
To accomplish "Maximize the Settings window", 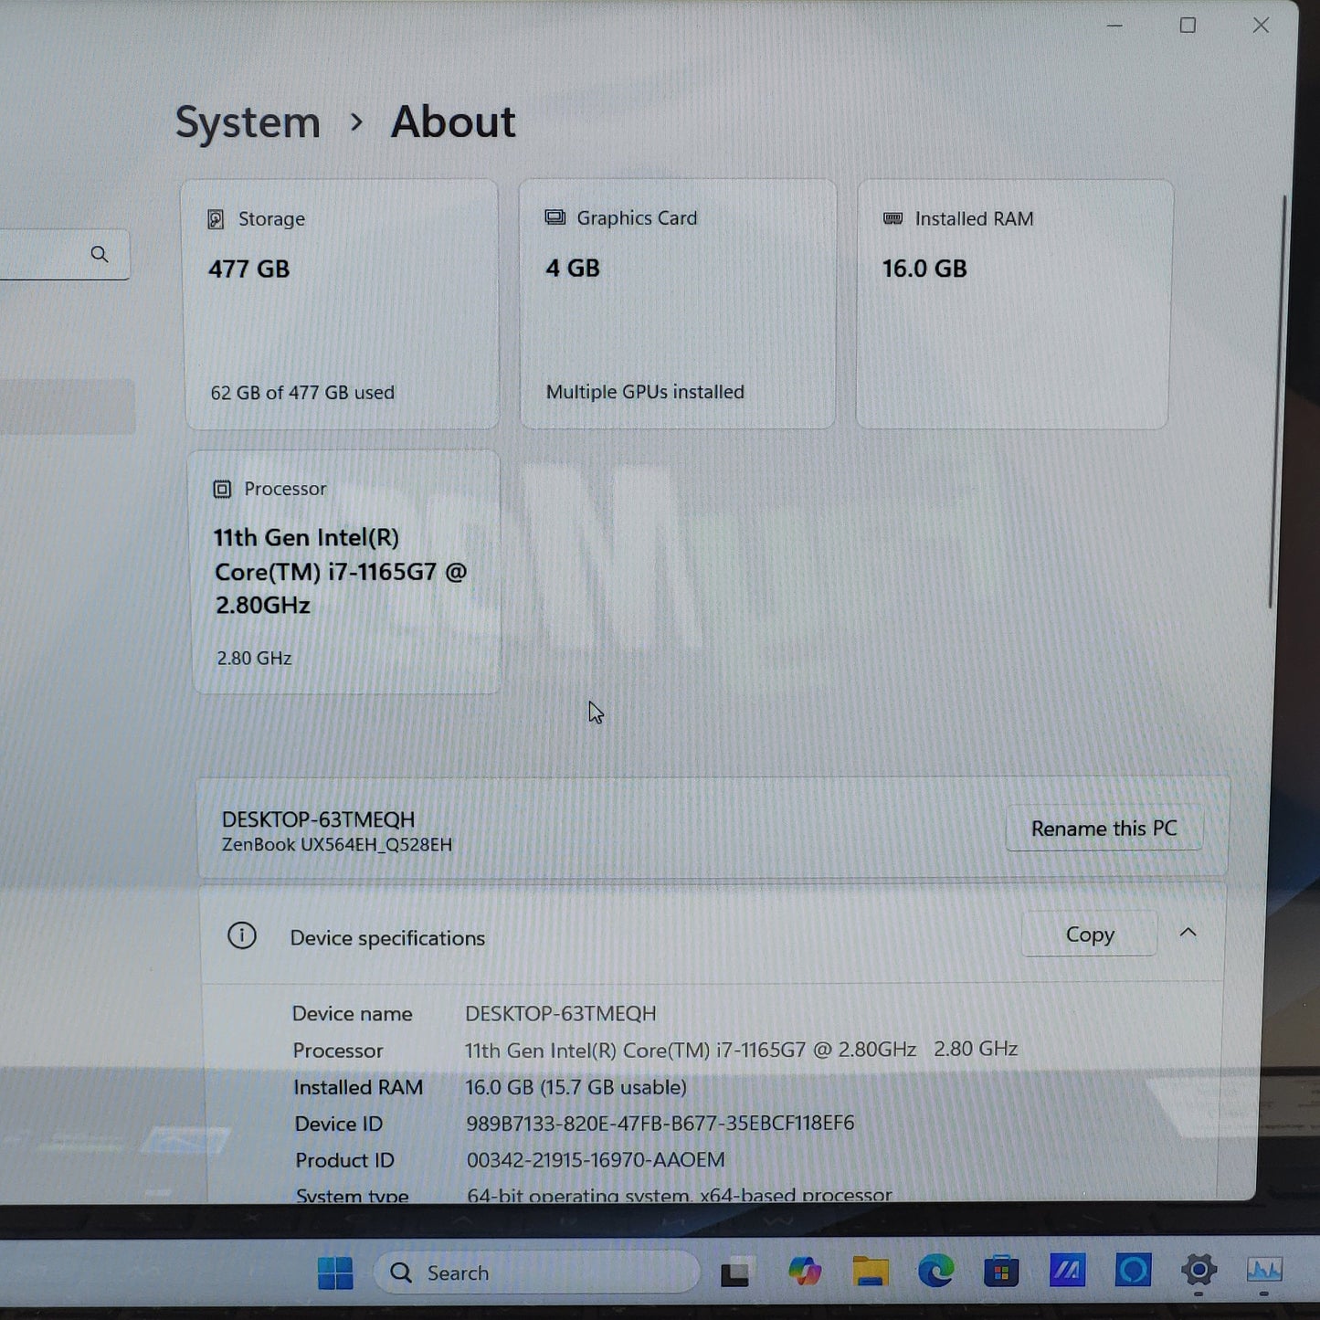I will click(1188, 26).
